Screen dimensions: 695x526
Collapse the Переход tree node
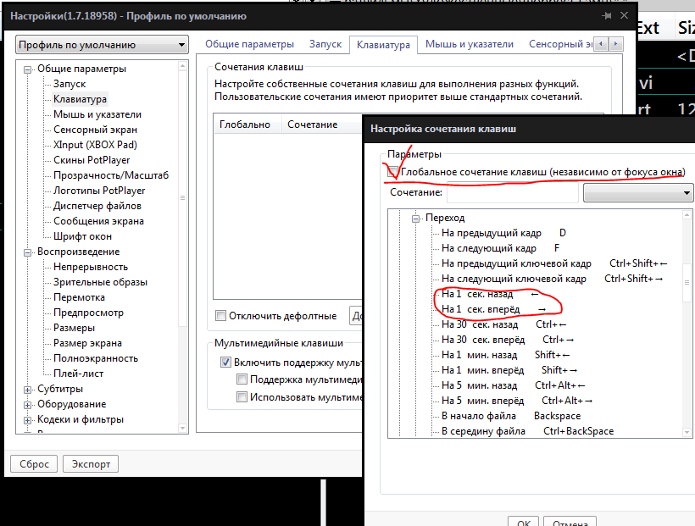click(x=416, y=219)
